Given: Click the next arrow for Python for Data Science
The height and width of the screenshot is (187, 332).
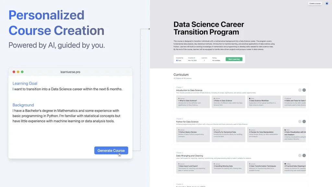Looking at the screenshot, I should [304, 121].
